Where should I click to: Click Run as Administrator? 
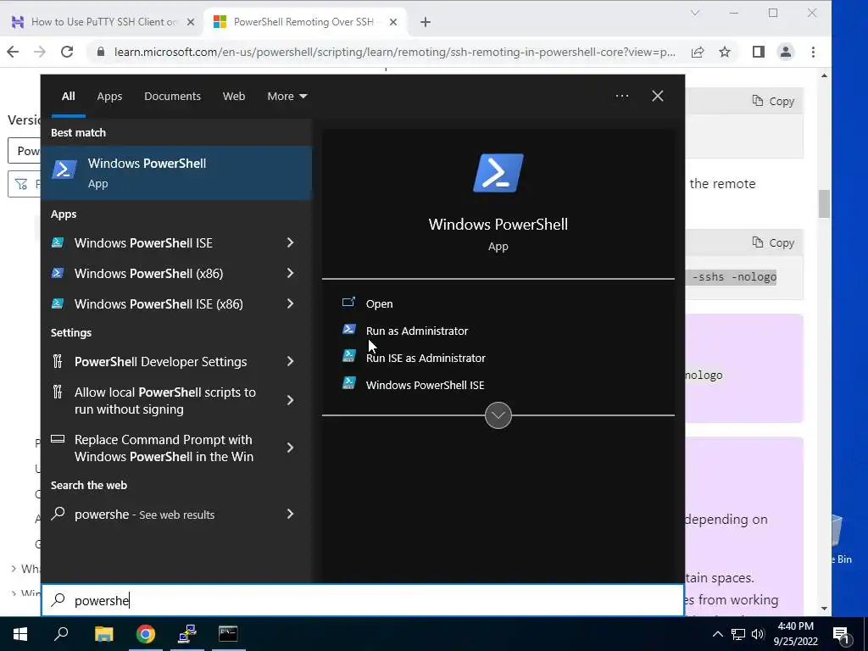coord(417,331)
